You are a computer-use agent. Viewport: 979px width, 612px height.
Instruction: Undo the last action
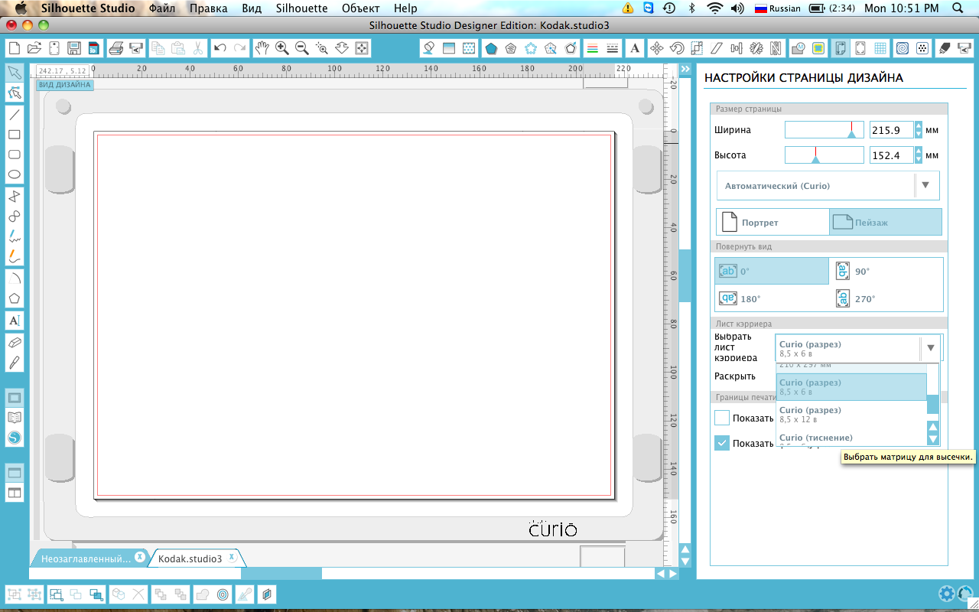pyautogui.click(x=220, y=48)
